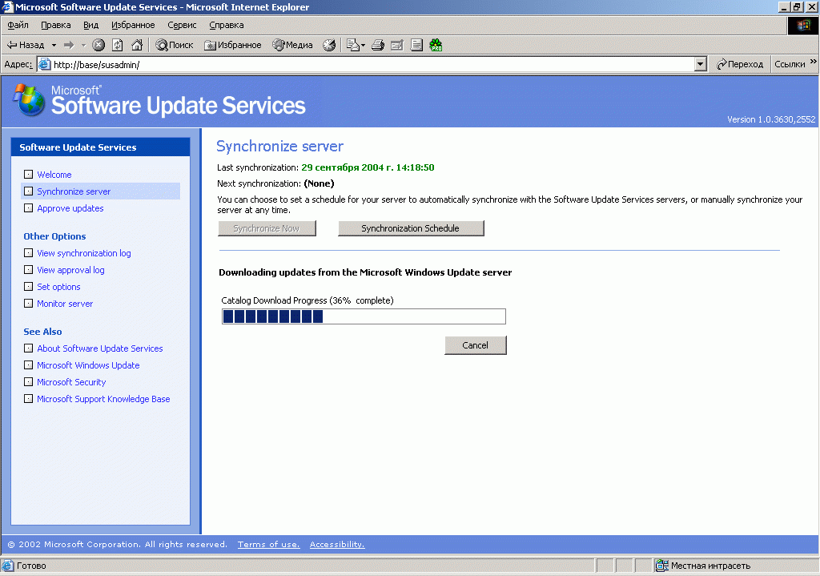Click the Mail envelope toolbar icon
Viewport: 820px width, 576px height.
tap(353, 45)
